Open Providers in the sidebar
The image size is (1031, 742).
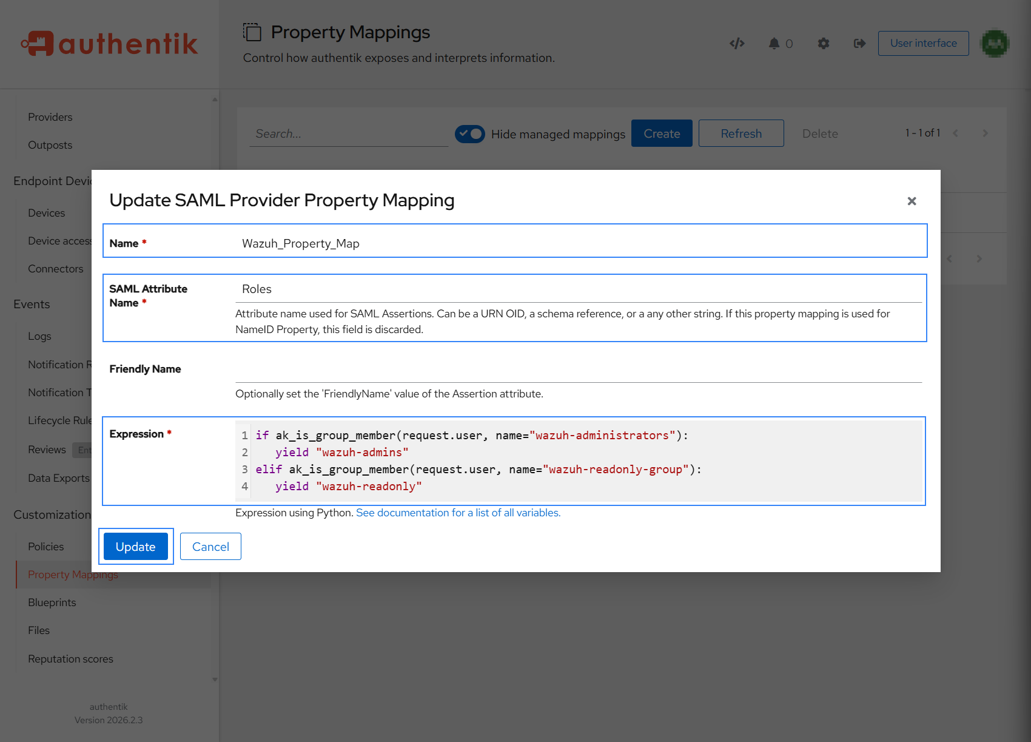50,117
